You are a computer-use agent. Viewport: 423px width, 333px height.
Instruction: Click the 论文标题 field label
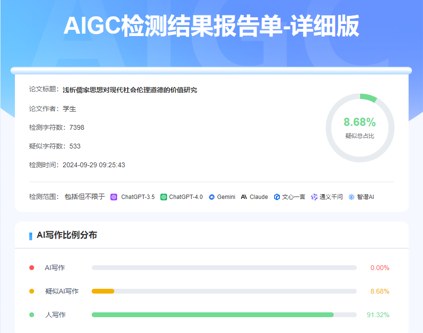point(44,89)
